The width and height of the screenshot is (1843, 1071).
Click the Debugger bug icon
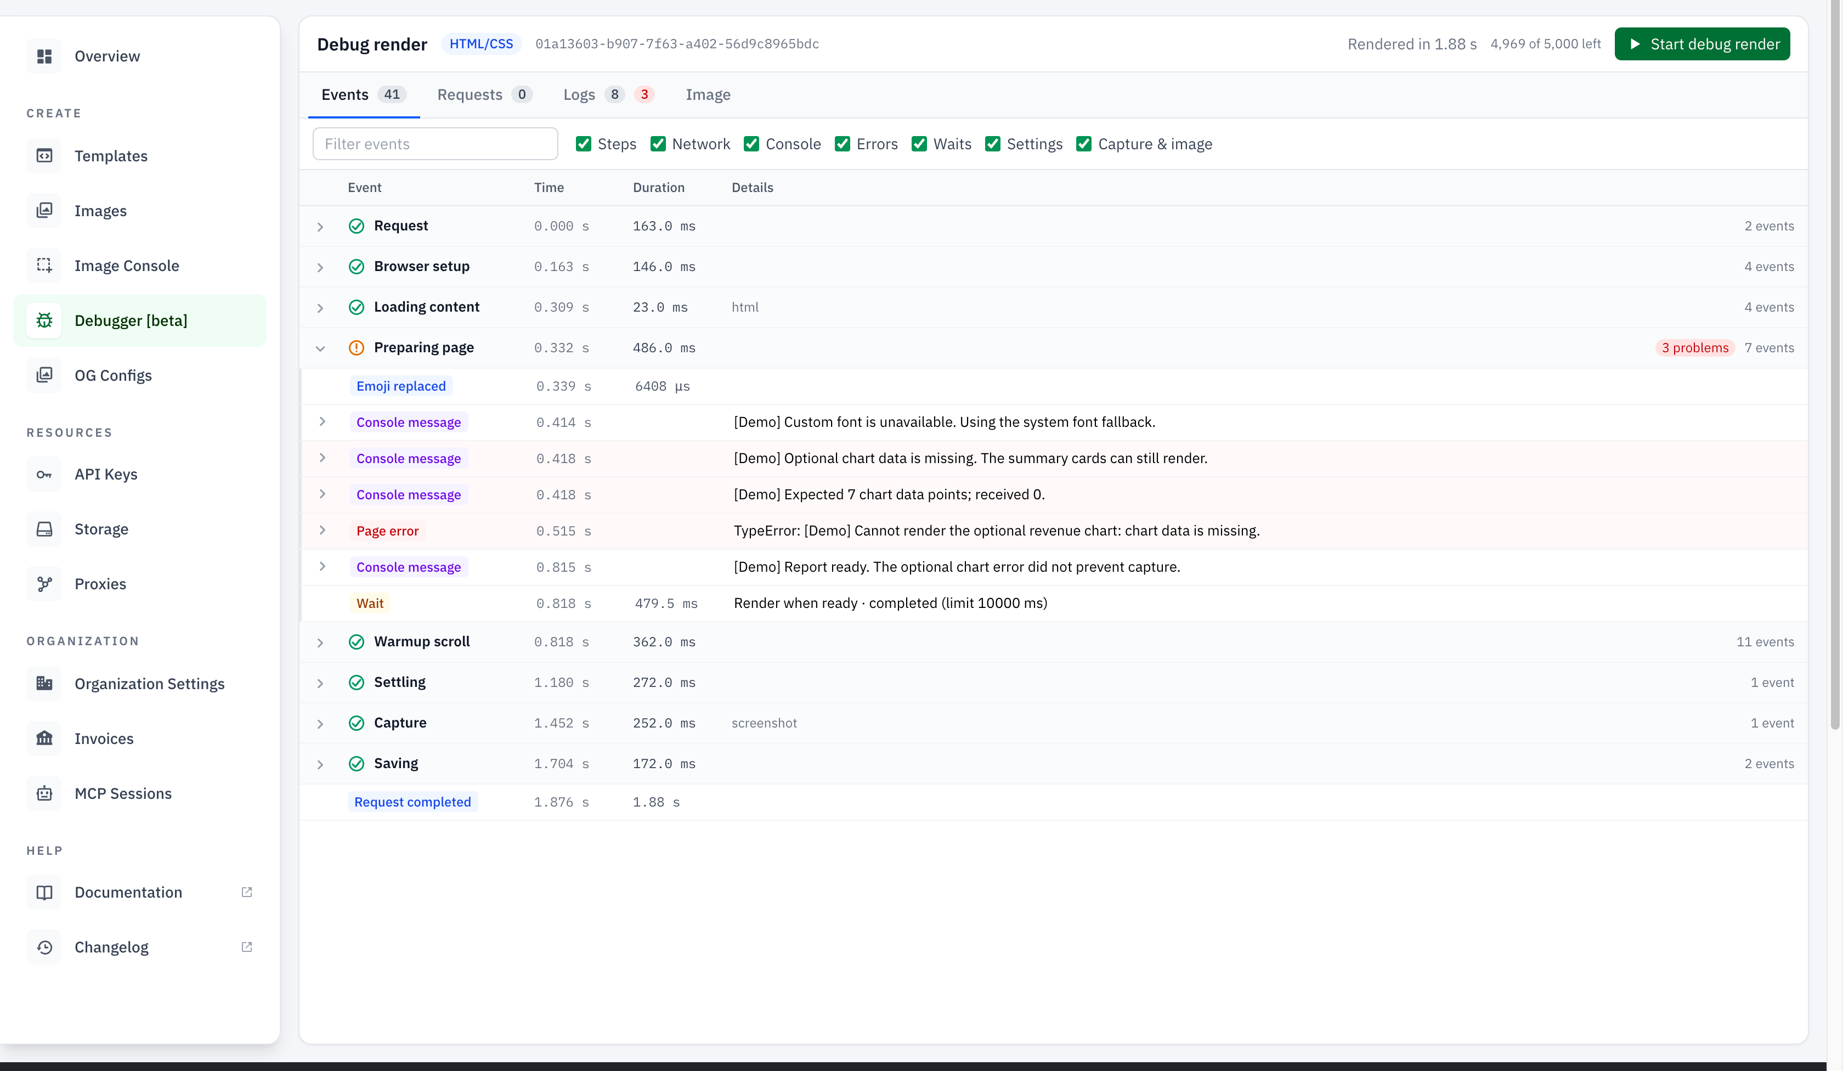pyautogui.click(x=44, y=320)
